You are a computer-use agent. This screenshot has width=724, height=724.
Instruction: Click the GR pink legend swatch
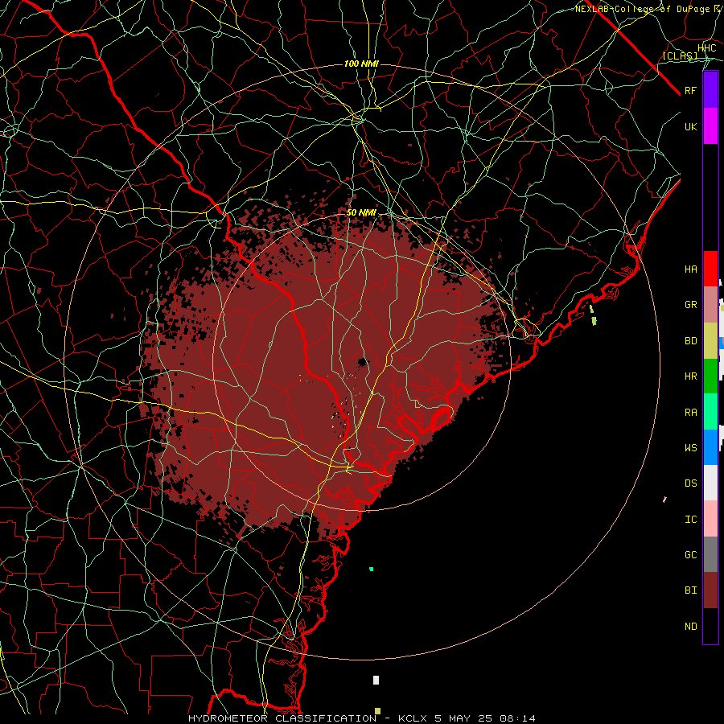(x=710, y=305)
